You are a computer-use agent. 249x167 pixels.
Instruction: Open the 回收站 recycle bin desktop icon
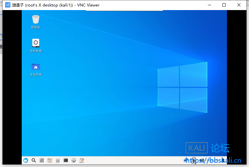(36, 19)
